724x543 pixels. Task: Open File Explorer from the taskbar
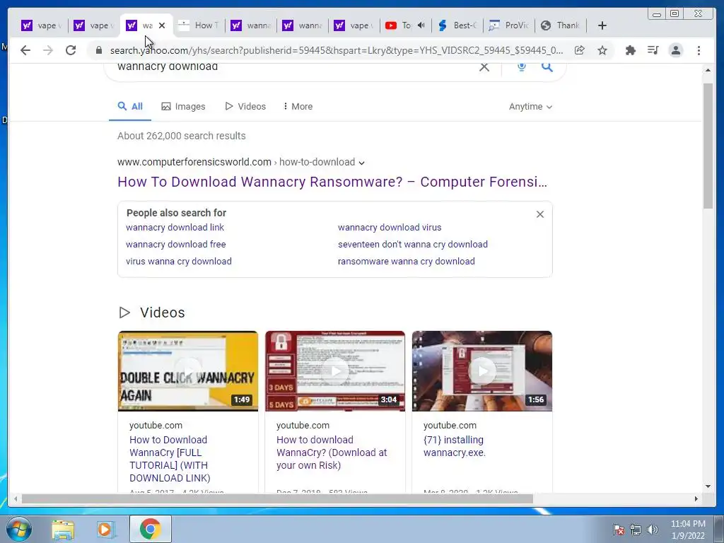pos(63,530)
